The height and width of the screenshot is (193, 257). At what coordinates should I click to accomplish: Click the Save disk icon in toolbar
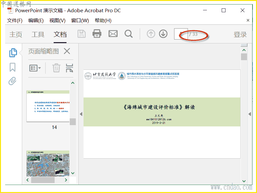point(82,34)
